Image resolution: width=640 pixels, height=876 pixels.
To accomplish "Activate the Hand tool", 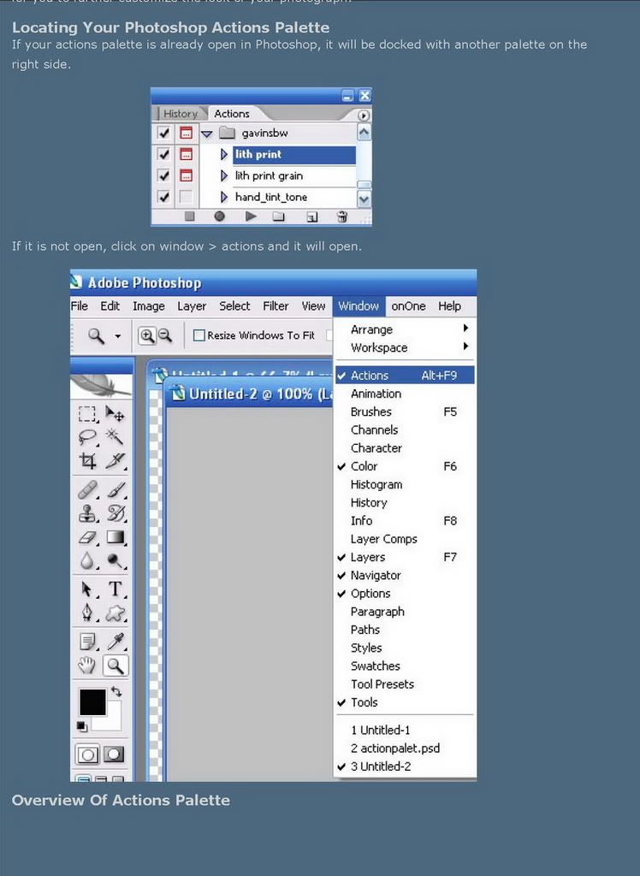I will 87,666.
